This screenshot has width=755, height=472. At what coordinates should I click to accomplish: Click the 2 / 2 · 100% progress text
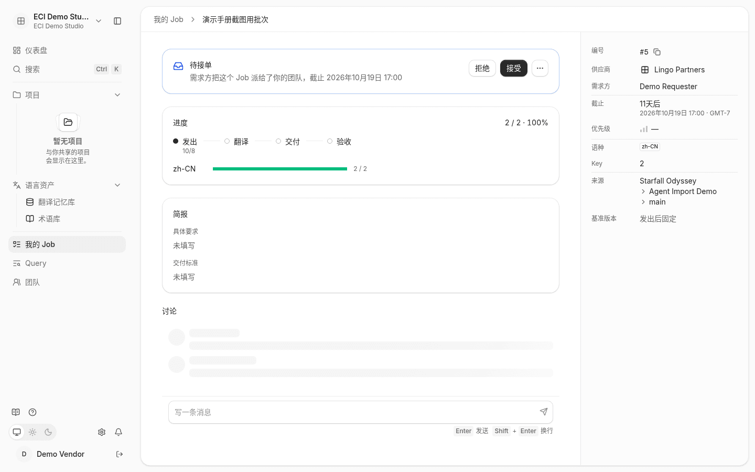pyautogui.click(x=526, y=123)
